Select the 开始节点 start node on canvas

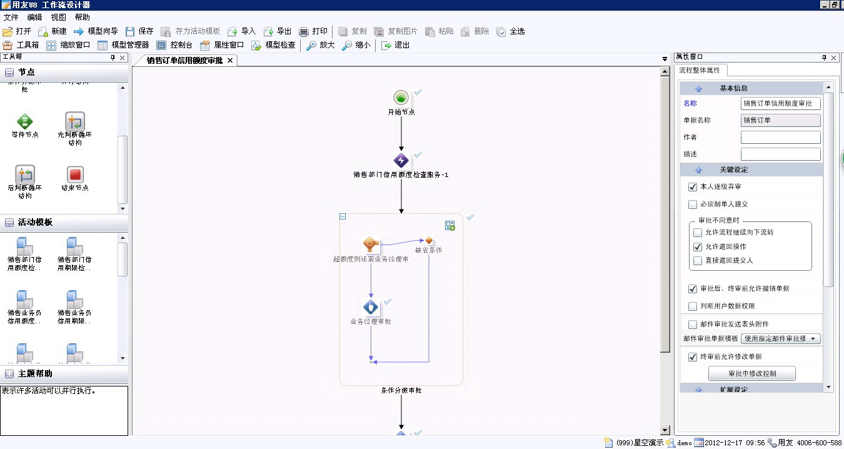(401, 98)
